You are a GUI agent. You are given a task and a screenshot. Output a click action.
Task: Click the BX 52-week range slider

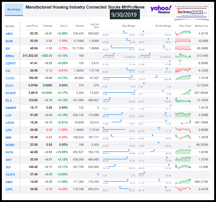tap(155, 47)
